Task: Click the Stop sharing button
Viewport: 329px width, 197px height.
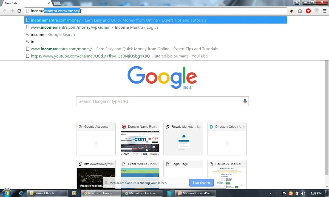Action: [201, 183]
